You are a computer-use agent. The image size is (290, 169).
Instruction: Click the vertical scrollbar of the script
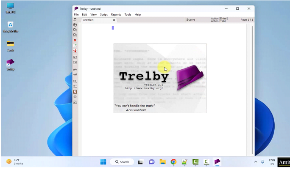pos(252,90)
